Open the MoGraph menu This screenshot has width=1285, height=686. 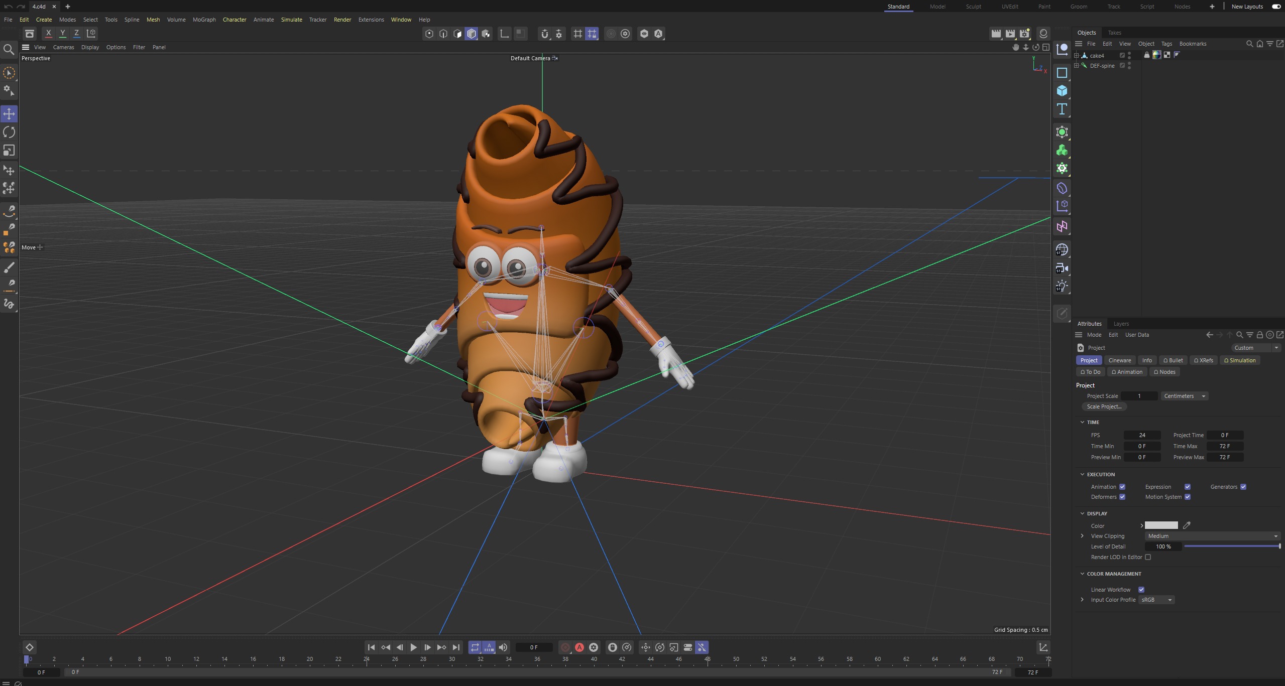tap(204, 20)
